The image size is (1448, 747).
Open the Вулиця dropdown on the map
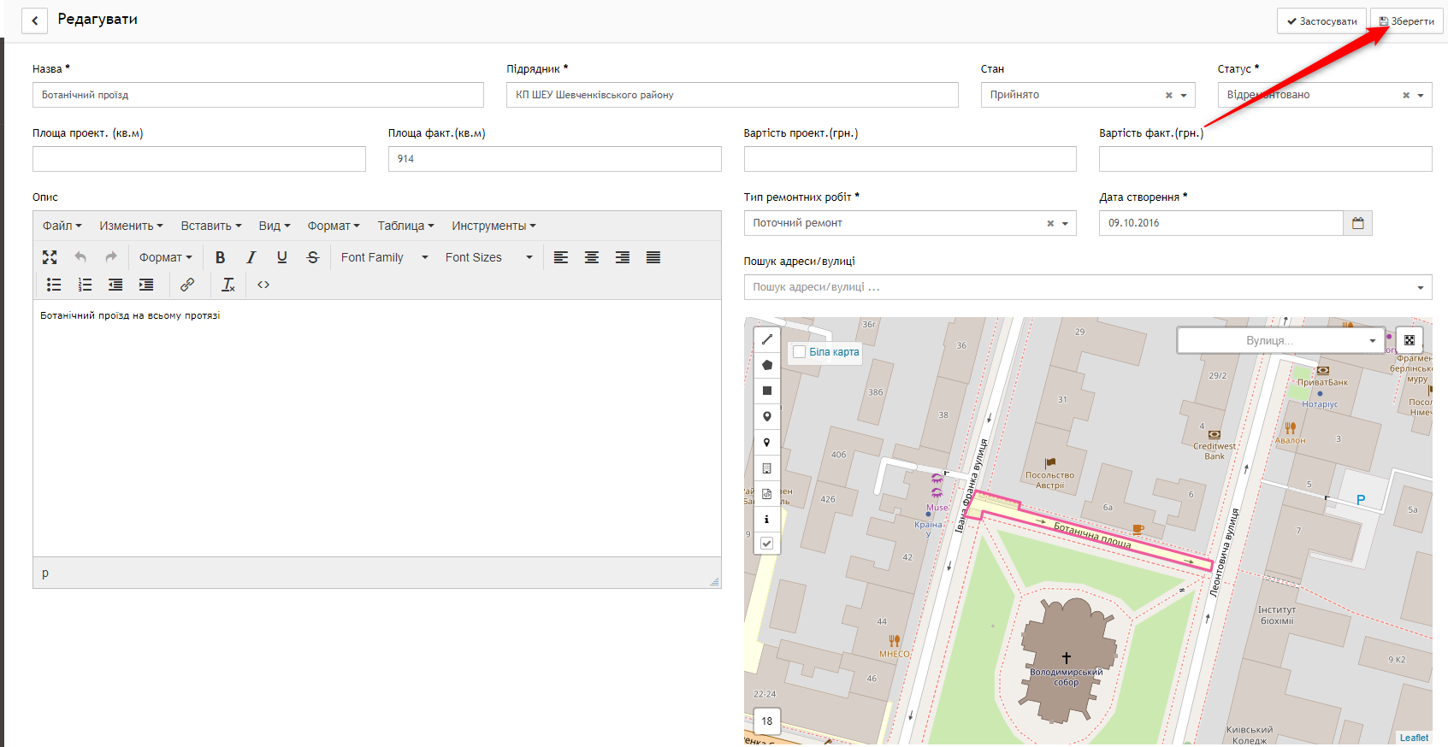1280,340
